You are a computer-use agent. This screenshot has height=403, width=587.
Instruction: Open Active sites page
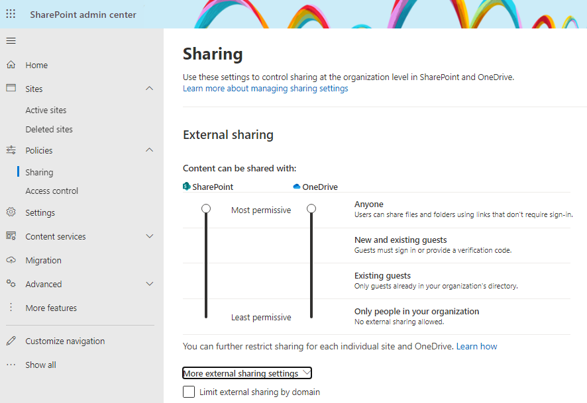(x=46, y=111)
